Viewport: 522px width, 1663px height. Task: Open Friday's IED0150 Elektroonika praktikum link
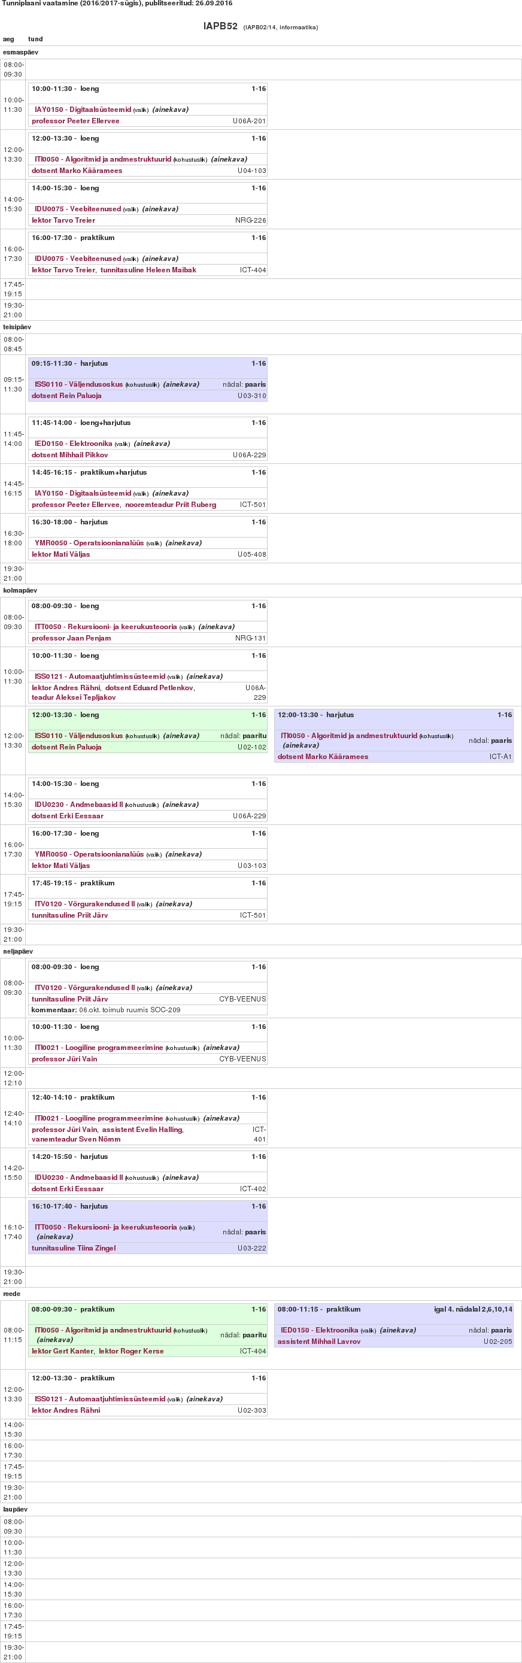[318, 1330]
